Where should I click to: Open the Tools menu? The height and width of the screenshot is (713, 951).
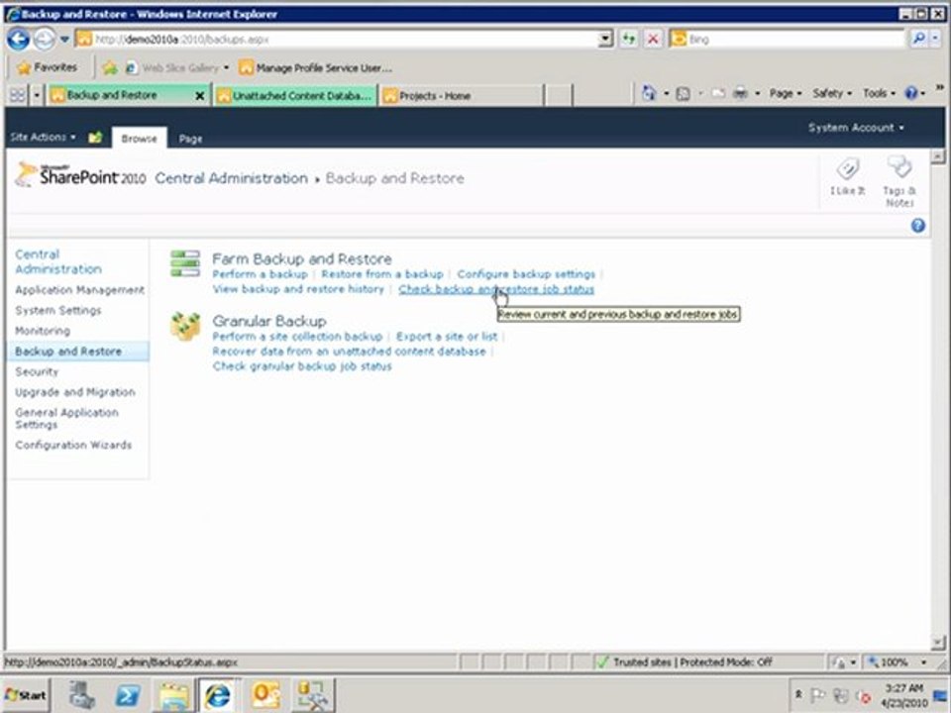click(879, 93)
